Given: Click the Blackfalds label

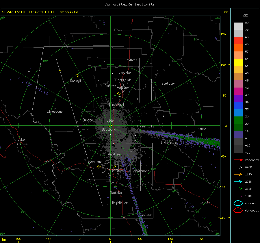Looking at the screenshot, I should pos(123,80).
